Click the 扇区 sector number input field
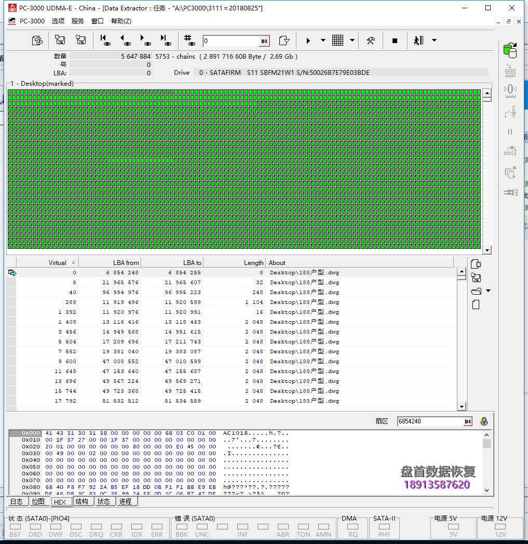This screenshot has height=544, width=528. pos(431,421)
